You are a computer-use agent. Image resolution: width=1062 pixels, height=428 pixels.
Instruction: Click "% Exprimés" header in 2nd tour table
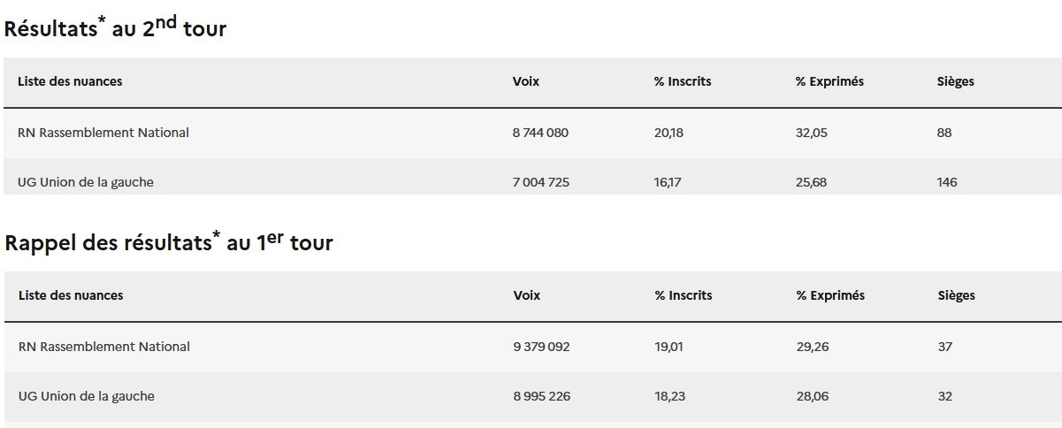coord(829,81)
